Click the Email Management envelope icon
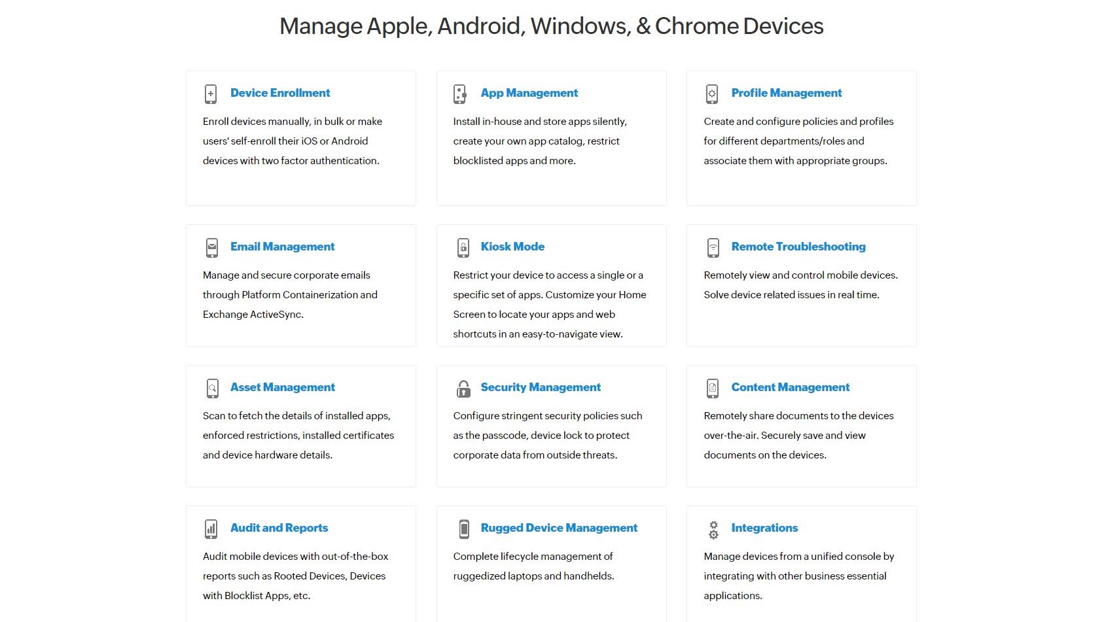1106x622 pixels. [x=211, y=247]
